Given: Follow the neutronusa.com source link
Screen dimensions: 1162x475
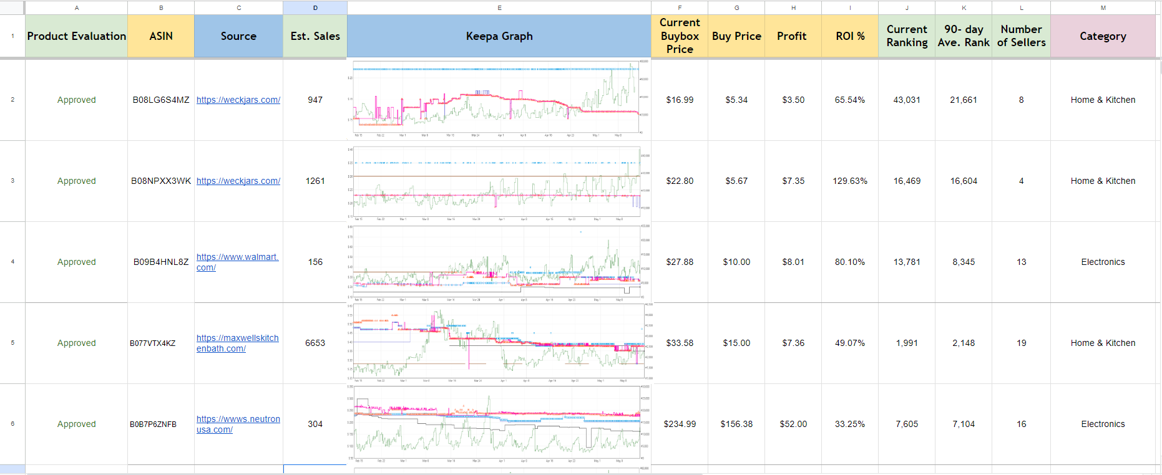Looking at the screenshot, I should pyautogui.click(x=238, y=420).
